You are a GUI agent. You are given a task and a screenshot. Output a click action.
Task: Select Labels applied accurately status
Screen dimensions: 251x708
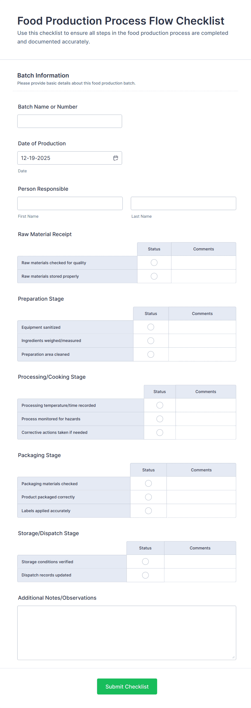pos(148,511)
